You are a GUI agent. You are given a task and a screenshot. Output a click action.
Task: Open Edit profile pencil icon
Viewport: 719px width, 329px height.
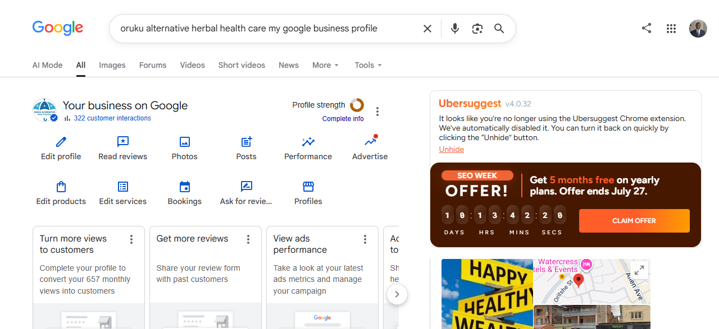point(61,142)
